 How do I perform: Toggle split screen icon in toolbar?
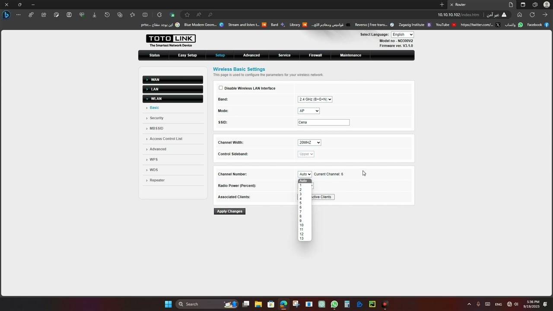pos(145,15)
